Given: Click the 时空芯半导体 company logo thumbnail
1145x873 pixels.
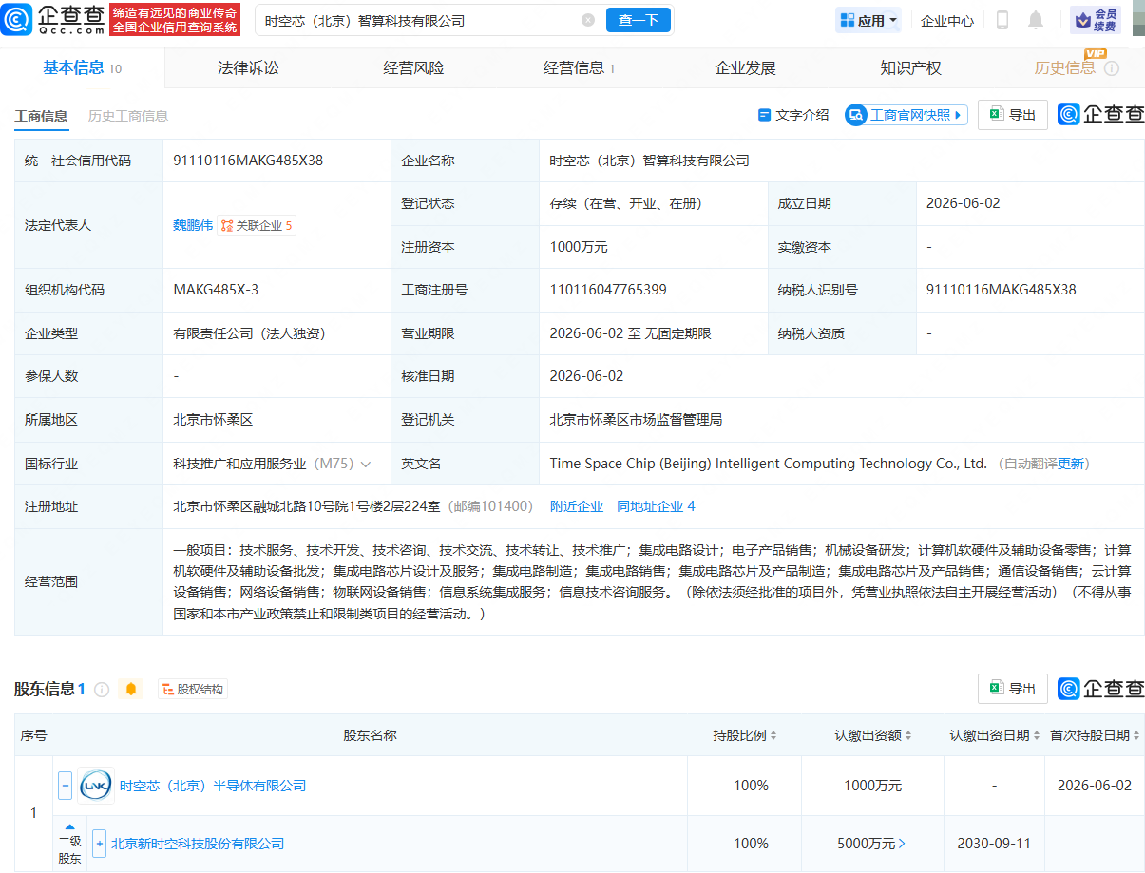Looking at the screenshot, I should (x=96, y=786).
